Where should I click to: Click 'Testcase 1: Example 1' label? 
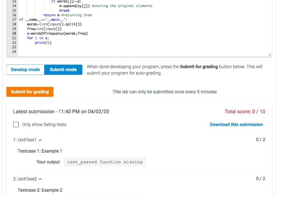40,151
